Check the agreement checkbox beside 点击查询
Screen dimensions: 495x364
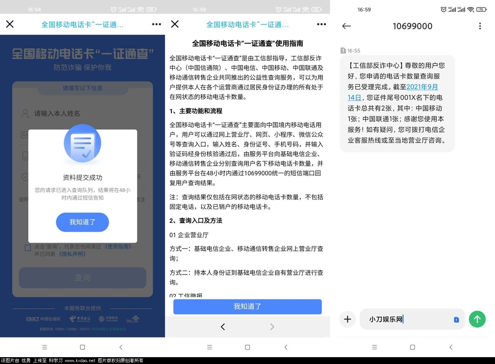(28, 248)
